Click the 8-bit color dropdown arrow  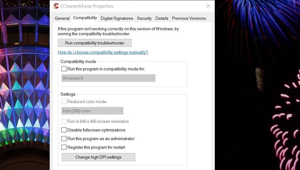120,111
